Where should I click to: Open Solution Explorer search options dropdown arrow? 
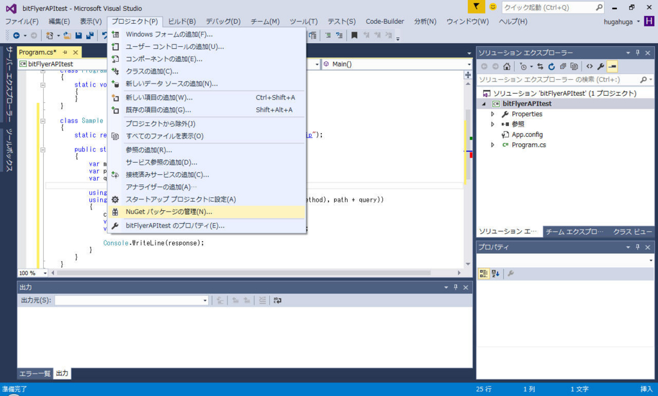click(x=650, y=80)
